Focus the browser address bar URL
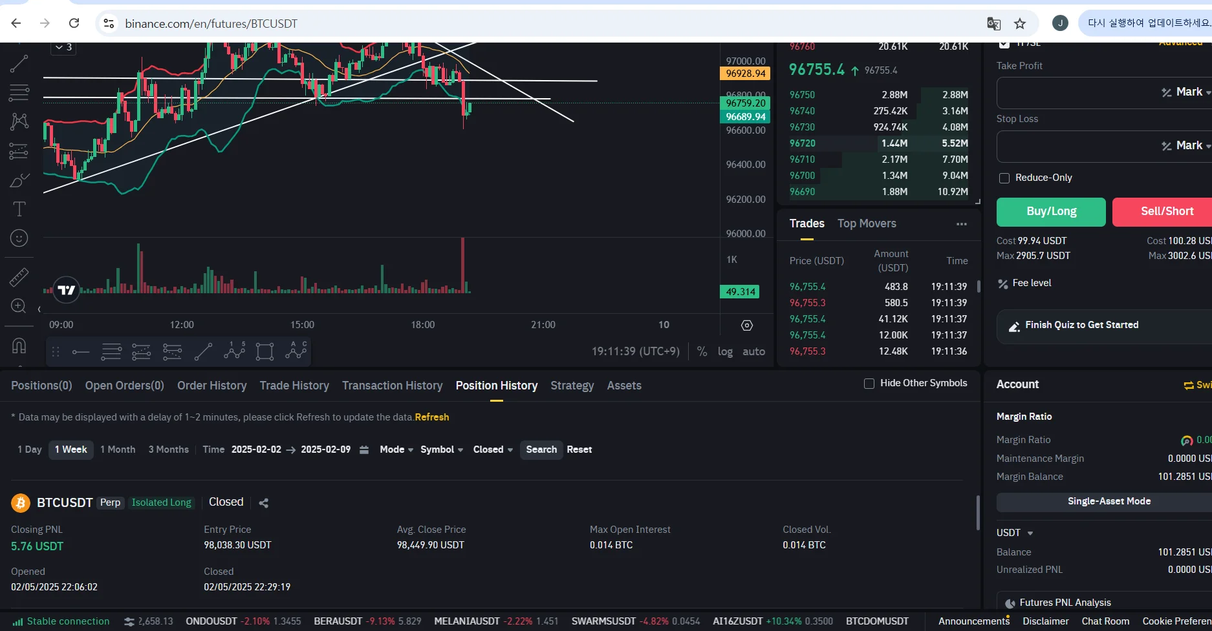 (211, 24)
